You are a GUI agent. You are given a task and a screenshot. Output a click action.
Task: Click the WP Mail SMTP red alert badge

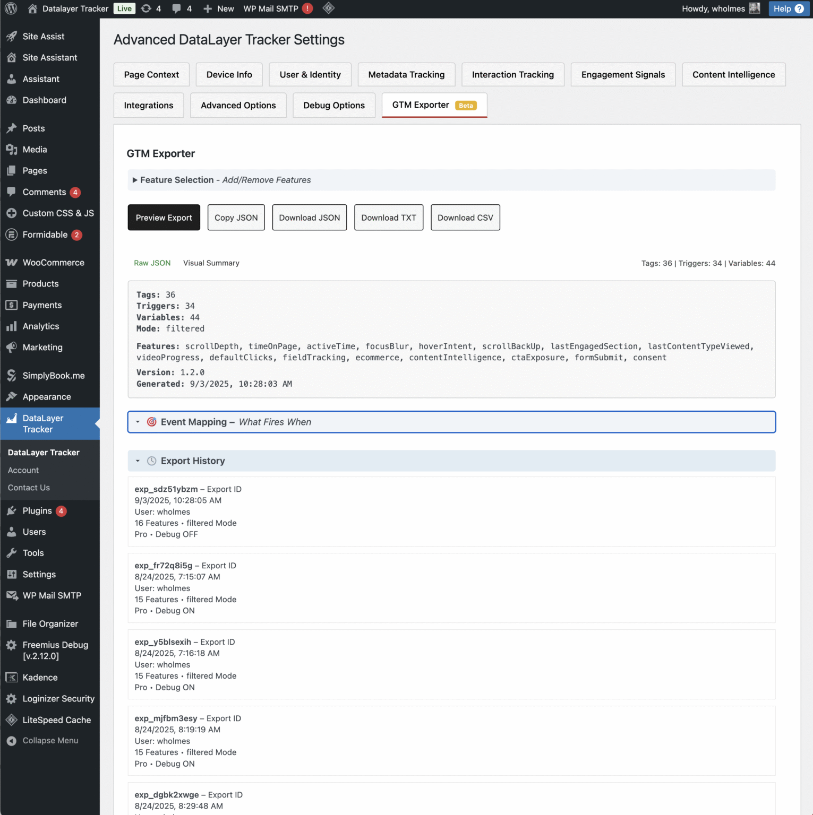[307, 8]
